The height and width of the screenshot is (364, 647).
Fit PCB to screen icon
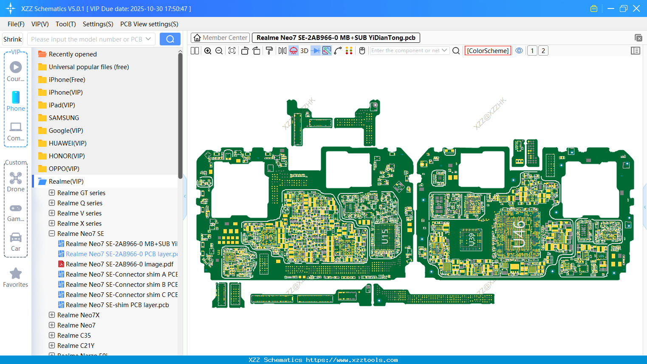232,50
